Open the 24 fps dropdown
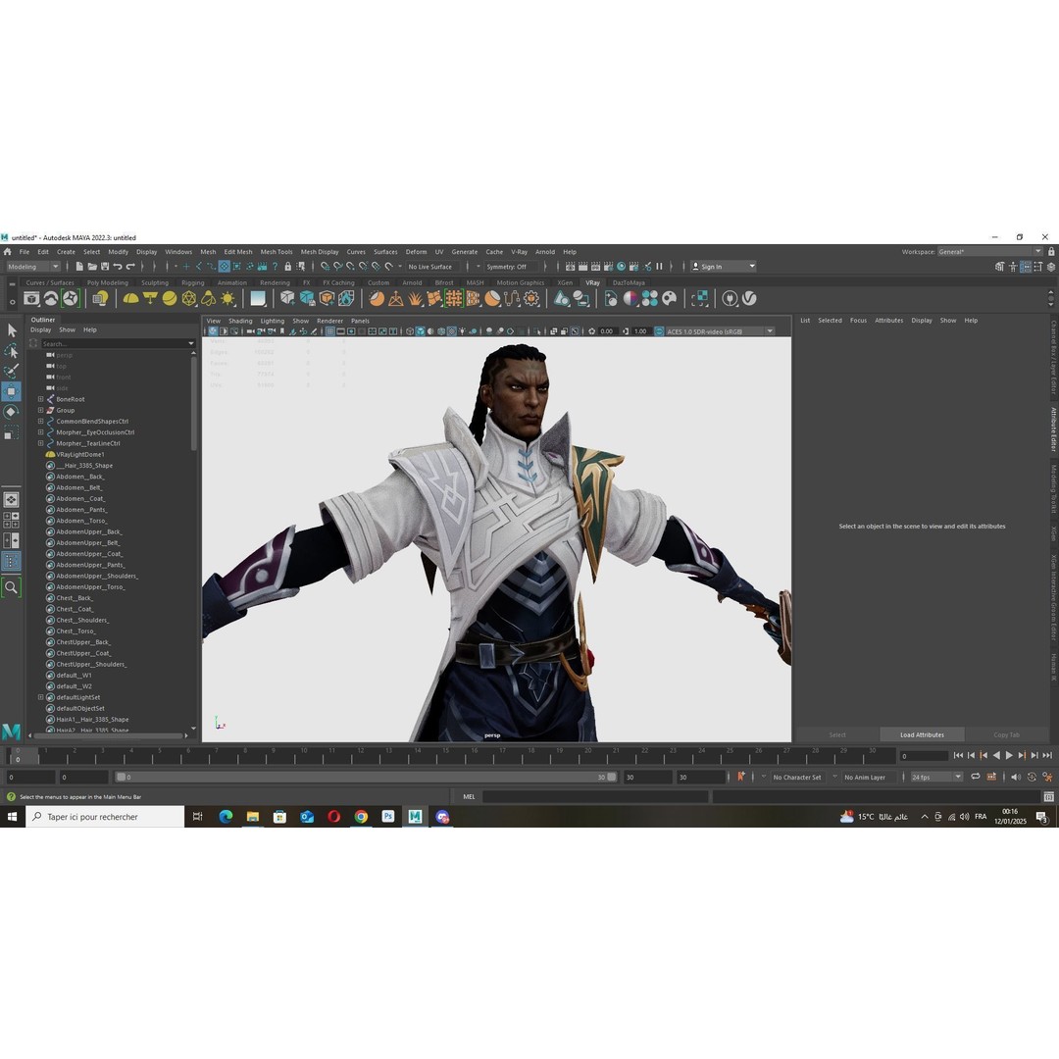The width and height of the screenshot is (1059, 1059). (936, 778)
